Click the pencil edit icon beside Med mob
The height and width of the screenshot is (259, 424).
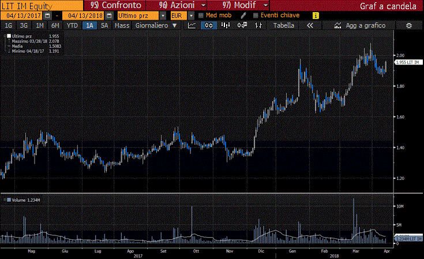pyautogui.click(x=243, y=15)
